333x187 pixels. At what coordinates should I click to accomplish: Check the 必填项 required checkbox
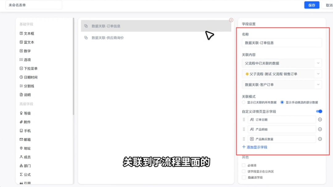[x=244, y=165]
